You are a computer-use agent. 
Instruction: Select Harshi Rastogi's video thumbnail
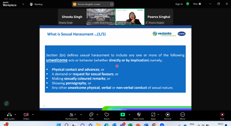tap(130, 16)
